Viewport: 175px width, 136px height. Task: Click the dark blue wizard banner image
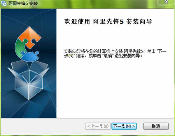point(29,63)
